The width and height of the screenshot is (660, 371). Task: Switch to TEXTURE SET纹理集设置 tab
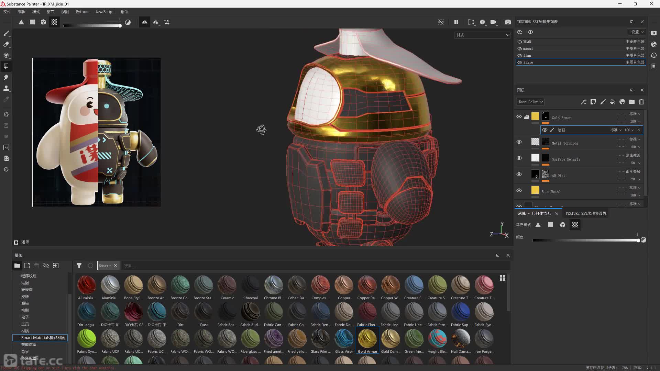pos(586,213)
